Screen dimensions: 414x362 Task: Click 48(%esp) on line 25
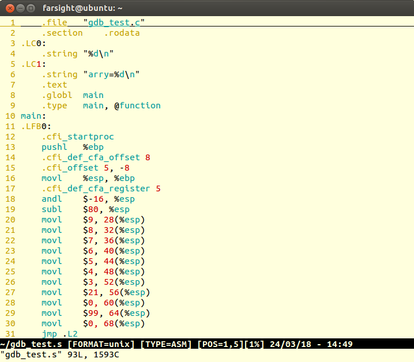[x=125, y=271]
